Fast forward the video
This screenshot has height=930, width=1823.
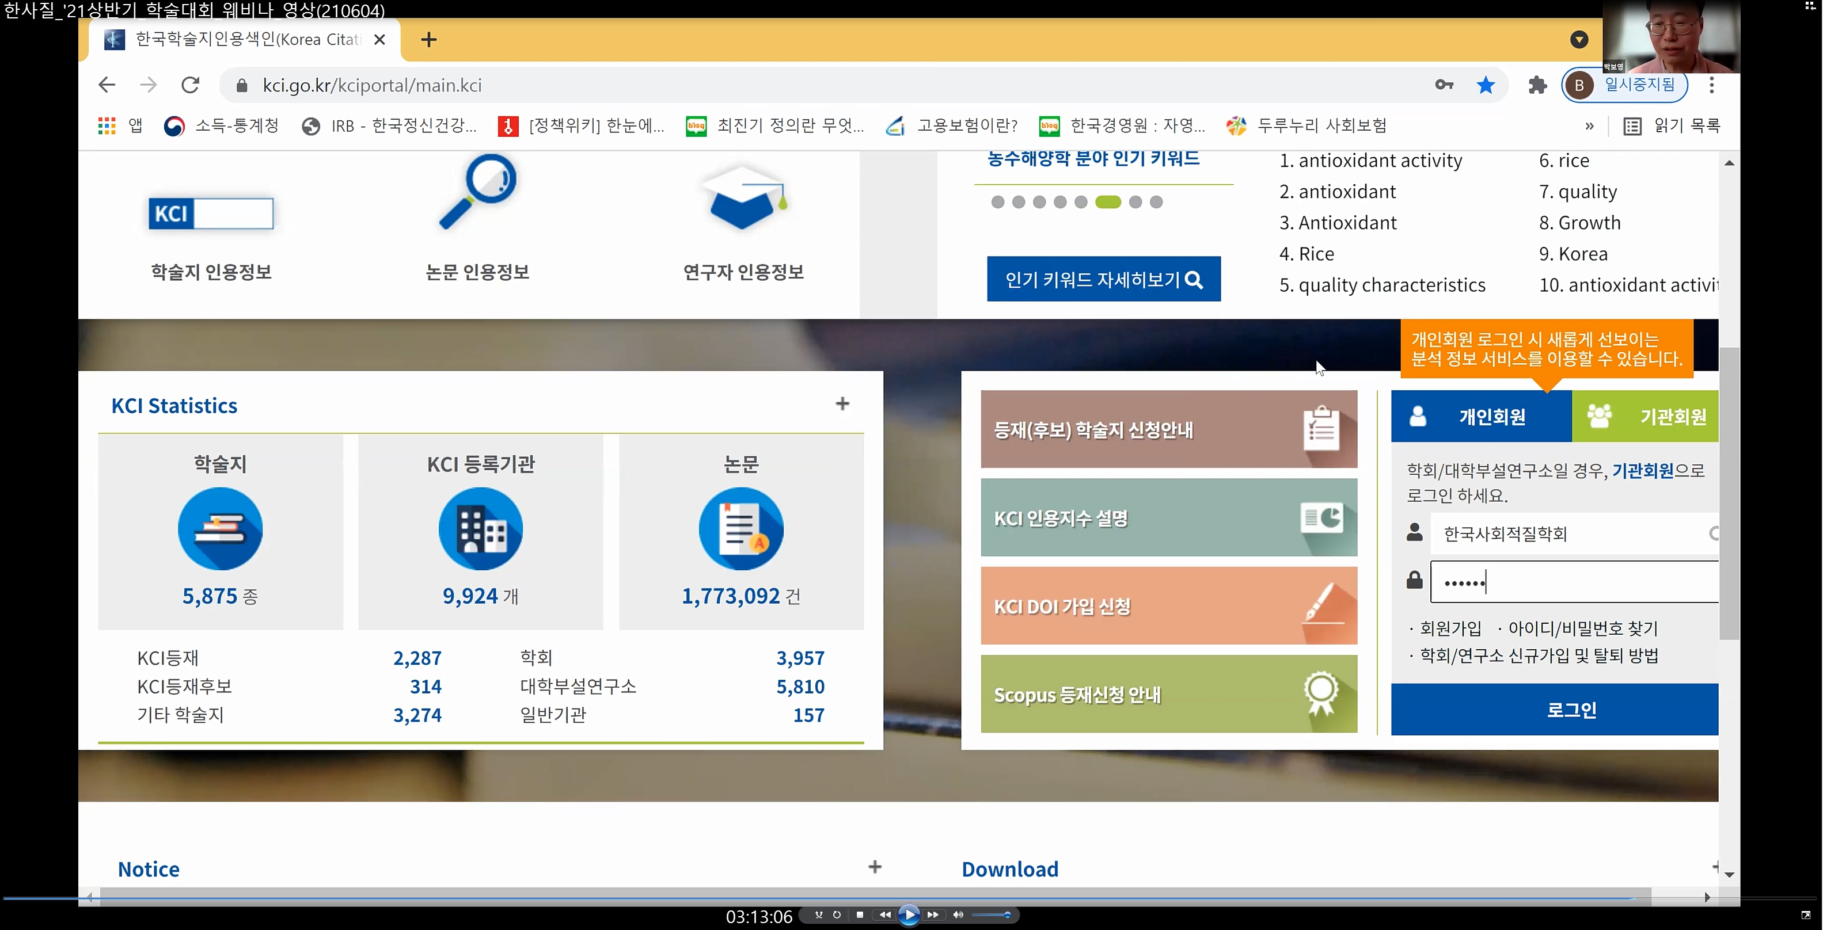point(933,914)
